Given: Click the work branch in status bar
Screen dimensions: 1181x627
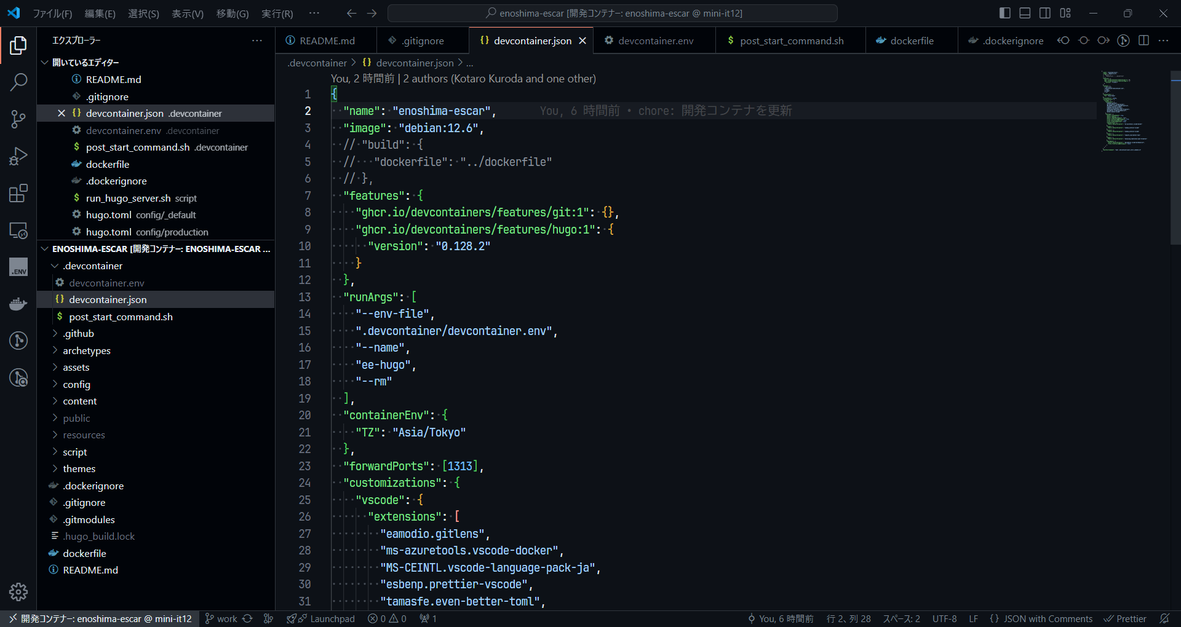Looking at the screenshot, I should click(x=226, y=618).
